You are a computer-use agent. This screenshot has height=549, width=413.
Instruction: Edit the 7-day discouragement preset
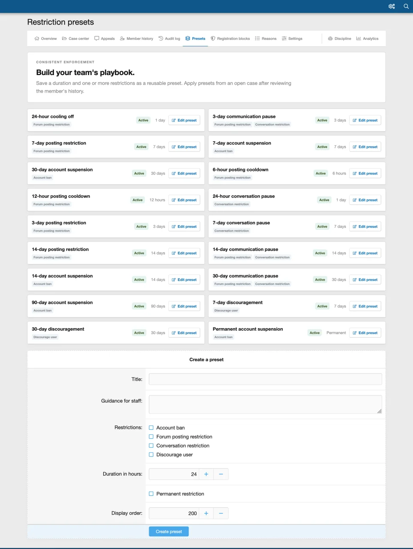[365, 306]
